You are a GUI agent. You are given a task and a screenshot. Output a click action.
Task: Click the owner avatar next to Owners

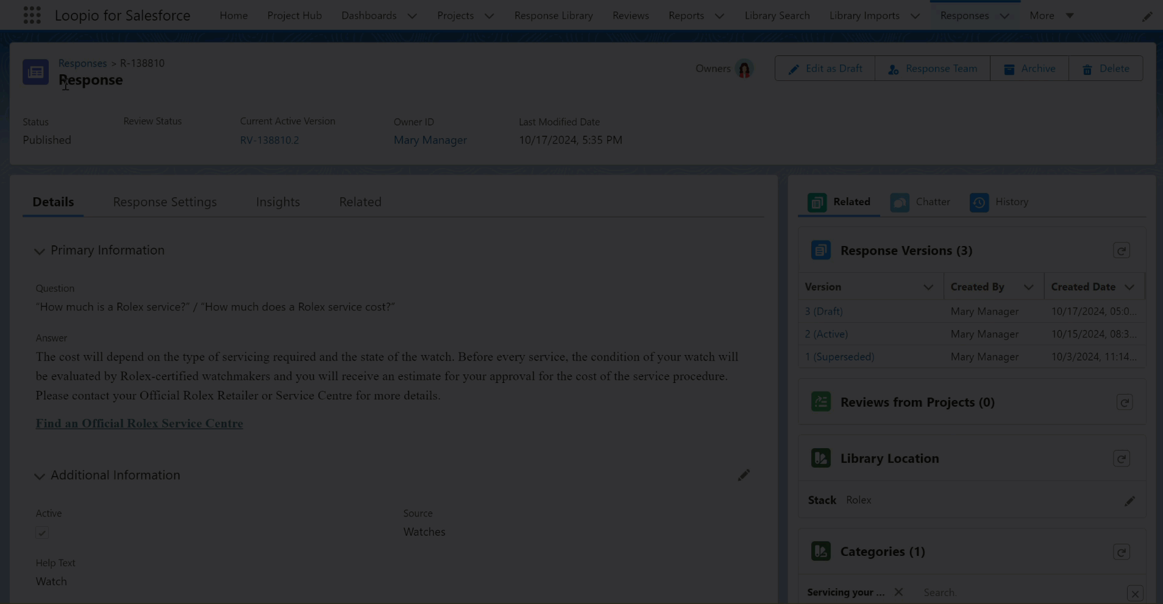point(744,69)
